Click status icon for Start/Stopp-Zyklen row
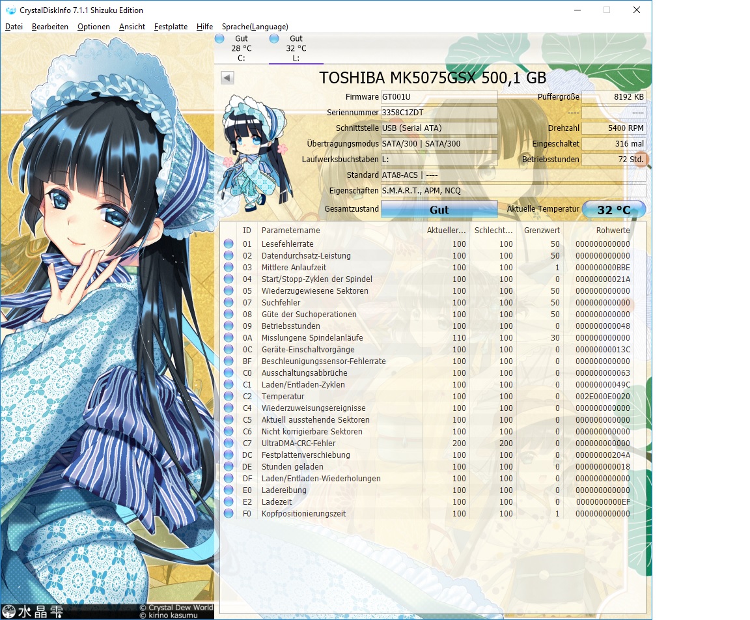Image resolution: width=750 pixels, height=620 pixels. tap(229, 279)
